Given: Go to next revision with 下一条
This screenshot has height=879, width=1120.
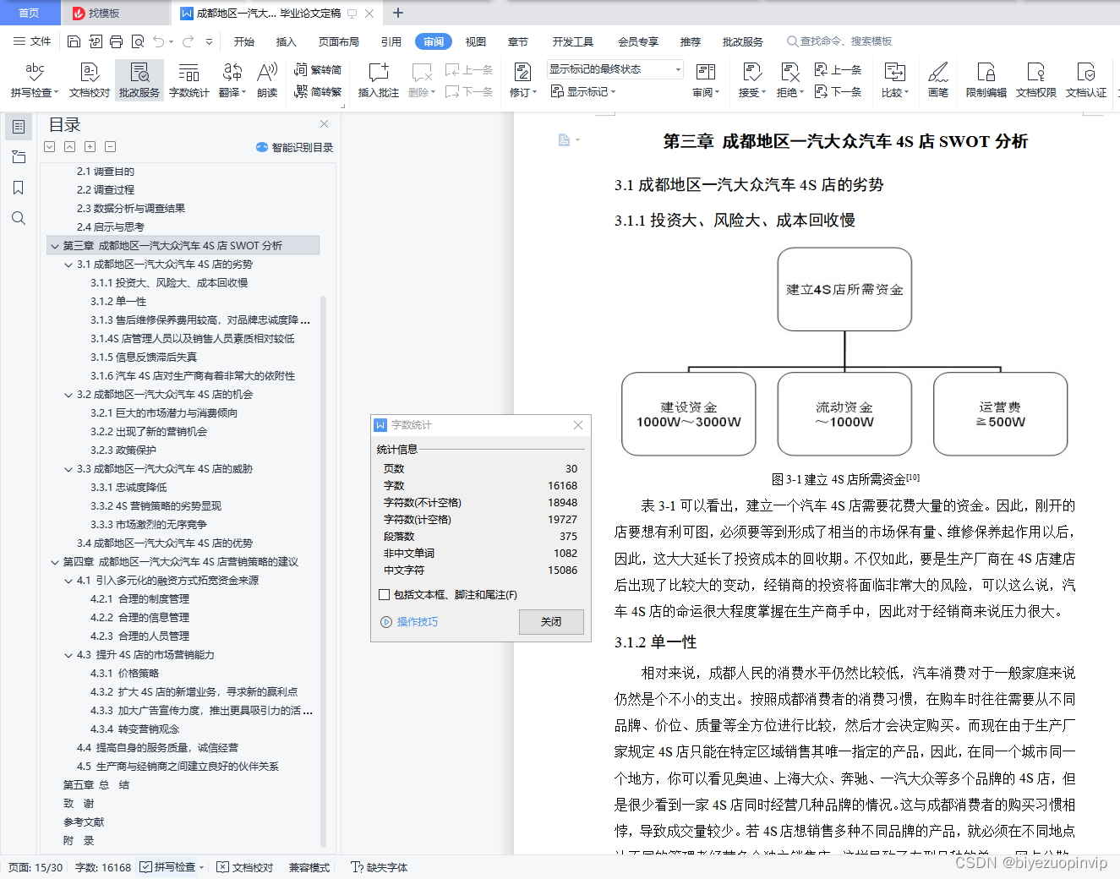Looking at the screenshot, I should point(838,91).
